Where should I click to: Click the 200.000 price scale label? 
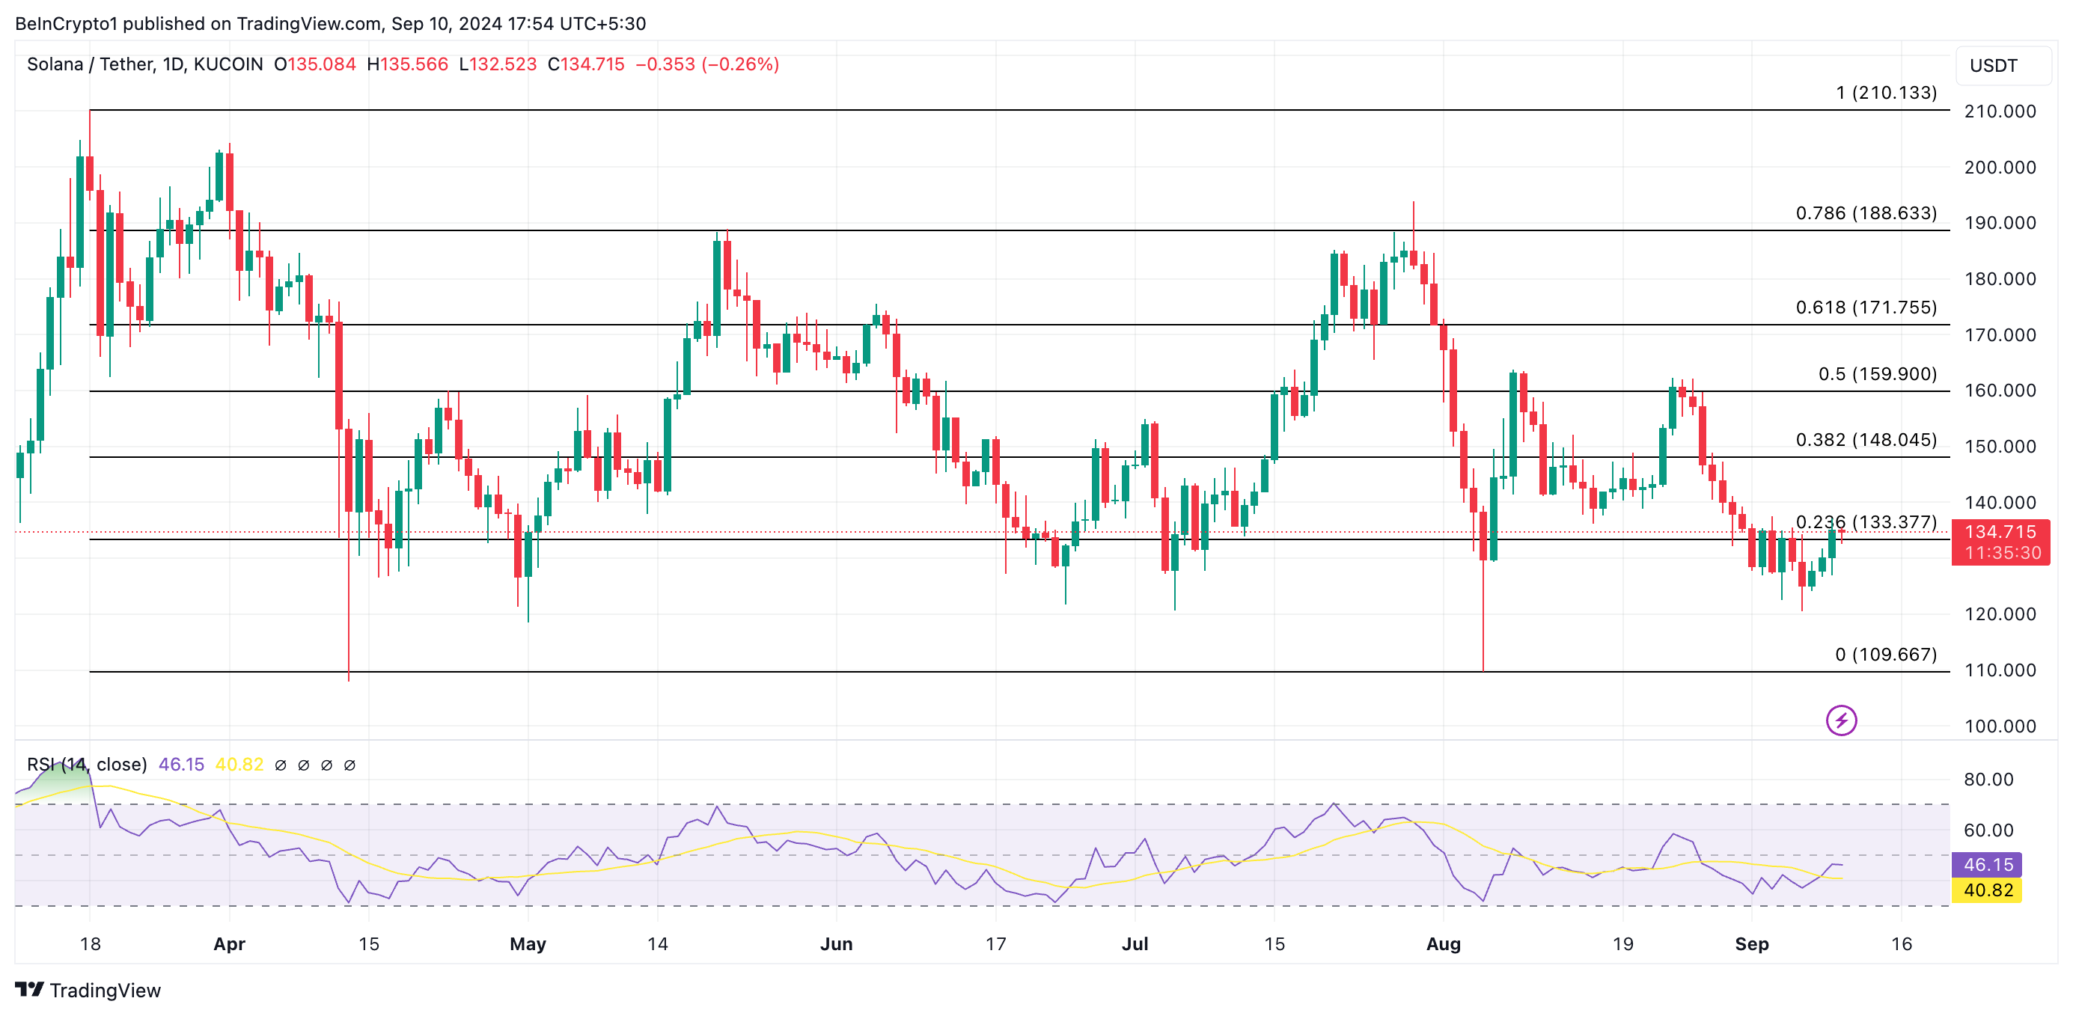pos(2000,168)
